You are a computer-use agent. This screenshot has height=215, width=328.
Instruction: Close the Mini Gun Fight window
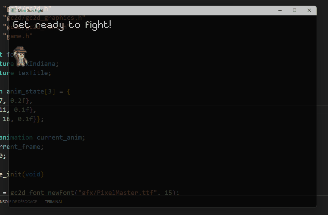point(309,11)
